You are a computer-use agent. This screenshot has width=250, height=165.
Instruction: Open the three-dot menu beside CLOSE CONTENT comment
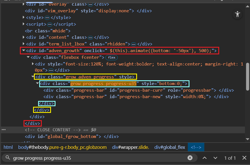[4, 130]
